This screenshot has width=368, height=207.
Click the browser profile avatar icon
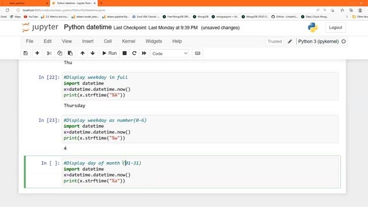click(360, 10)
